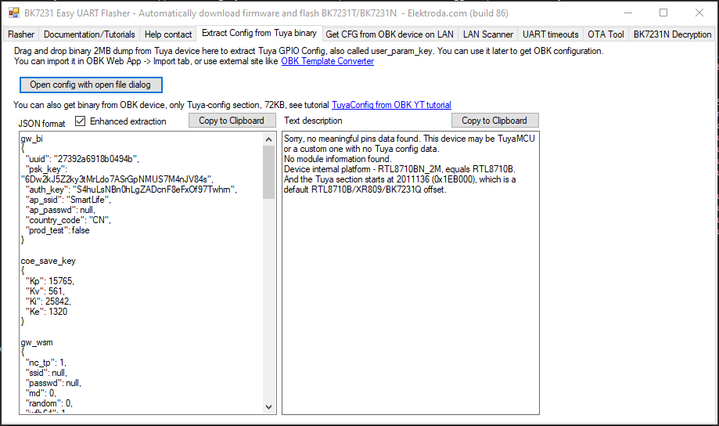Copy Text description to clipboard
The width and height of the screenshot is (719, 426).
494,121
